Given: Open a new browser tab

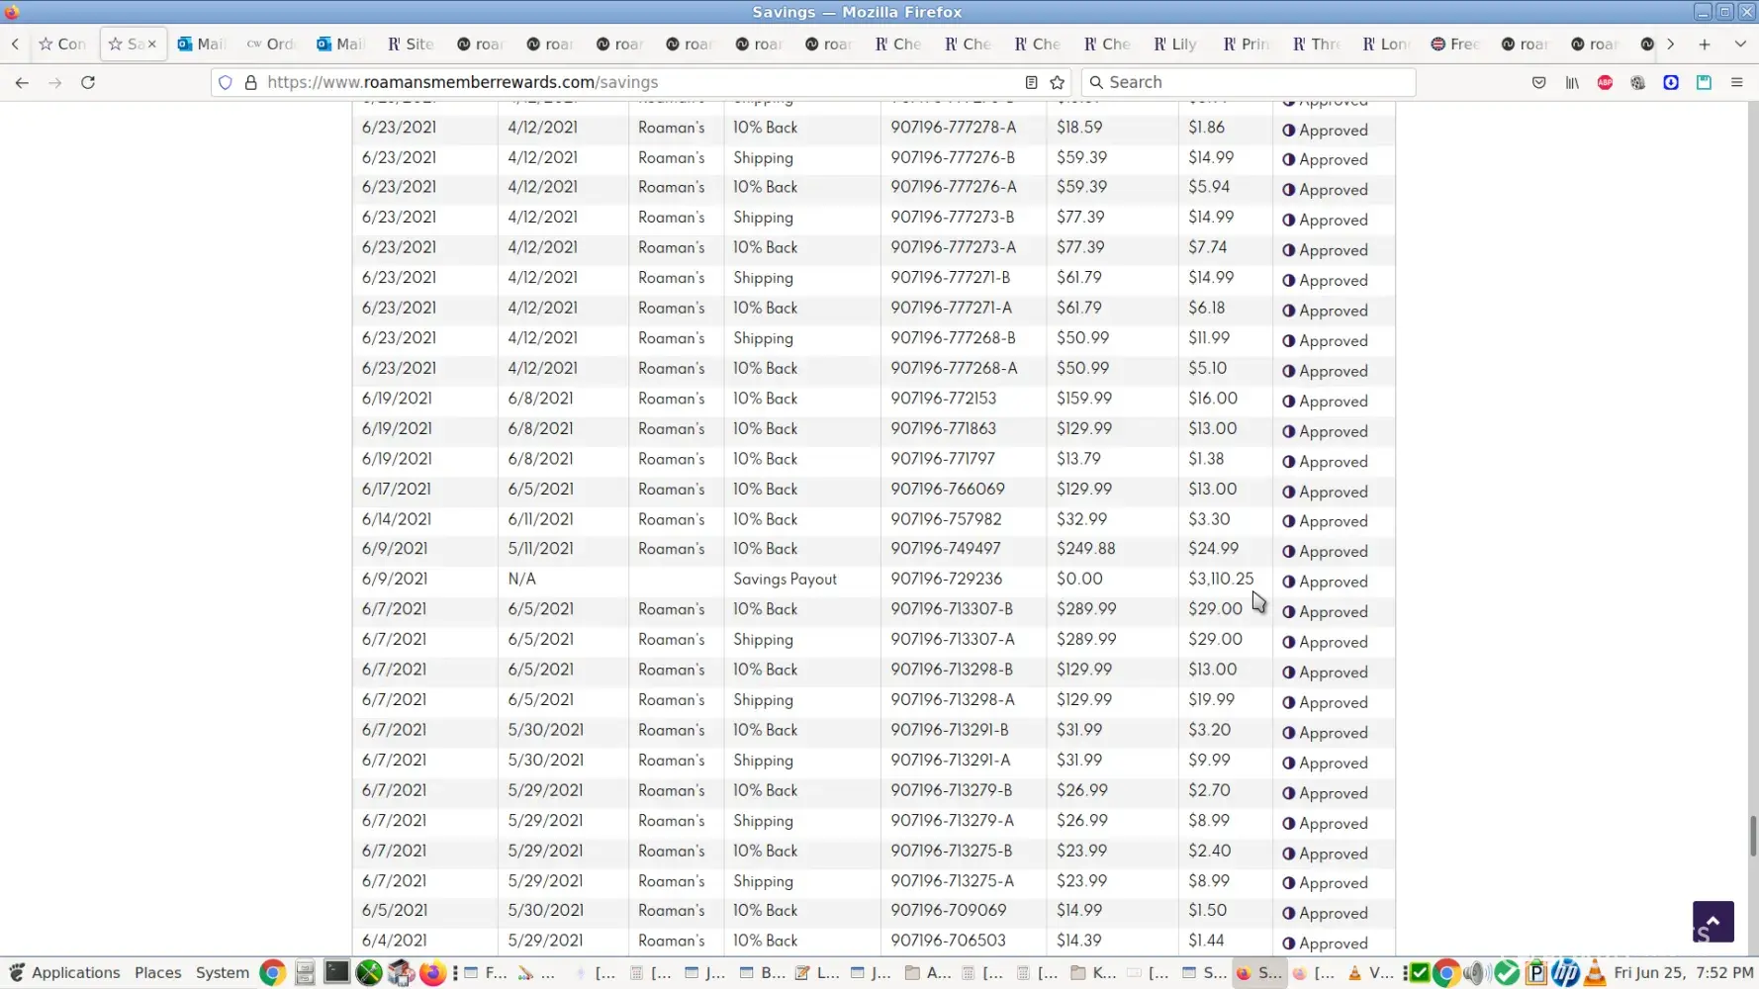Looking at the screenshot, I should 1704,45.
